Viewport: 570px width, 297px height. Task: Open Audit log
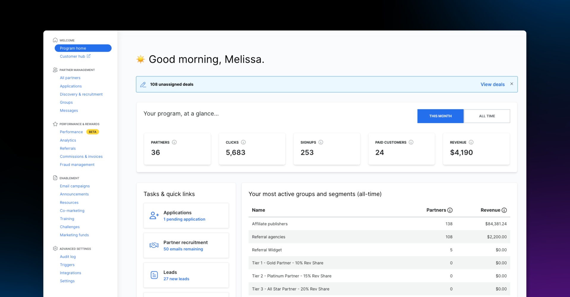click(x=68, y=257)
